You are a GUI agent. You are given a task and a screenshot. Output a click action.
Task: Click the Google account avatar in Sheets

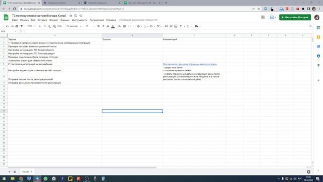[317, 17]
